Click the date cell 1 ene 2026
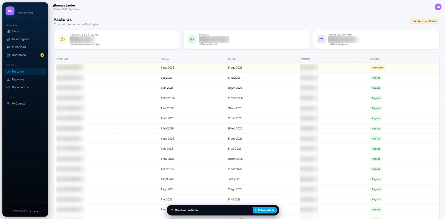This screenshot has width=445, height=219. coord(167,139)
